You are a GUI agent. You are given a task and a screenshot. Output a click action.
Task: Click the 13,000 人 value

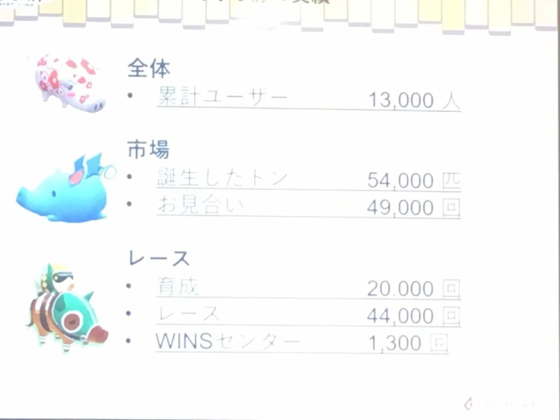click(415, 100)
